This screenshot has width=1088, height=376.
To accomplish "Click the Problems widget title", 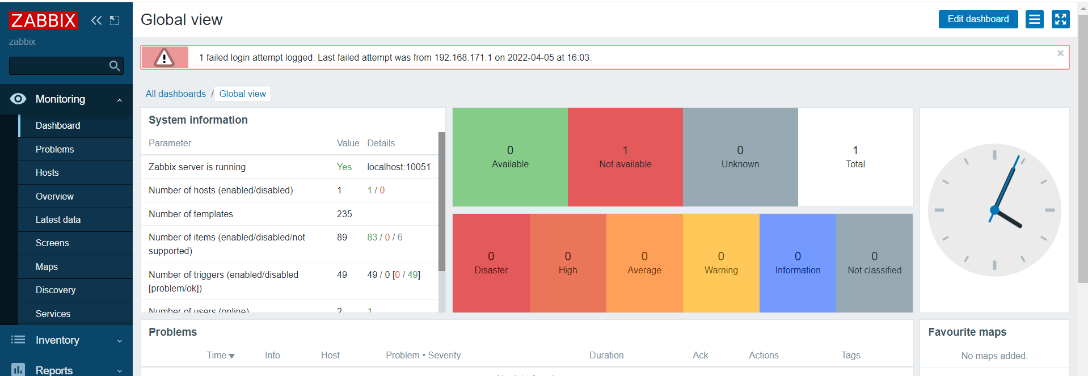I will pos(172,332).
